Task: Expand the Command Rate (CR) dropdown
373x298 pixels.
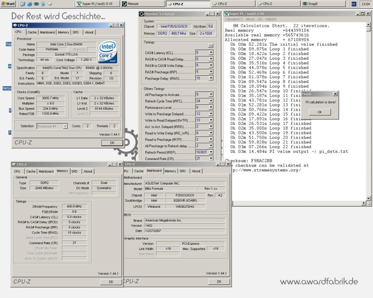Action: coord(211,159)
